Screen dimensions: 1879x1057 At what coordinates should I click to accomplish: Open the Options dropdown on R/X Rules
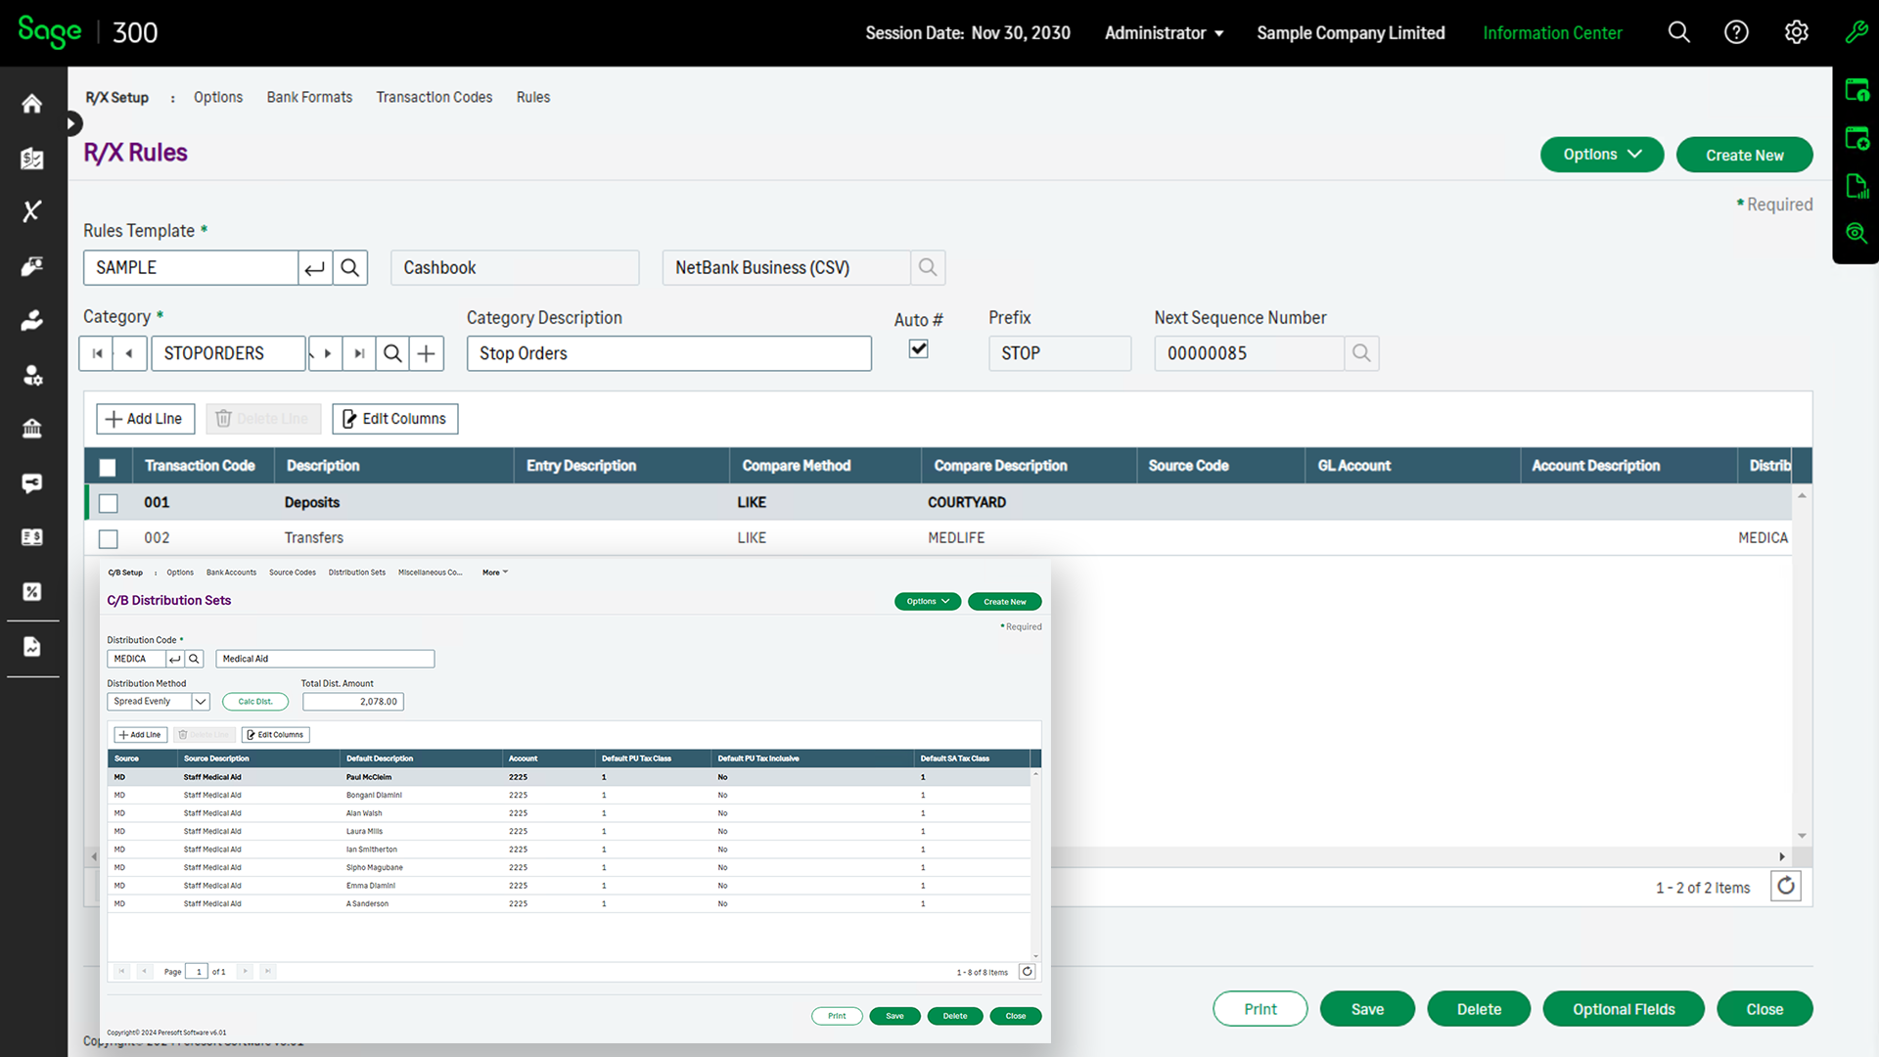[1601, 154]
